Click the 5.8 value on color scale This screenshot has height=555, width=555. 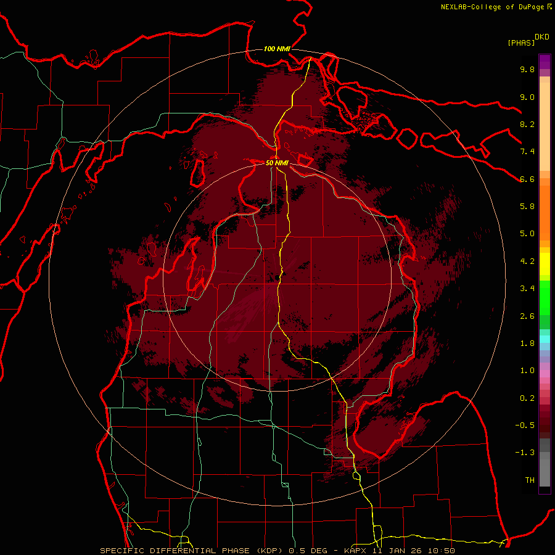point(527,207)
